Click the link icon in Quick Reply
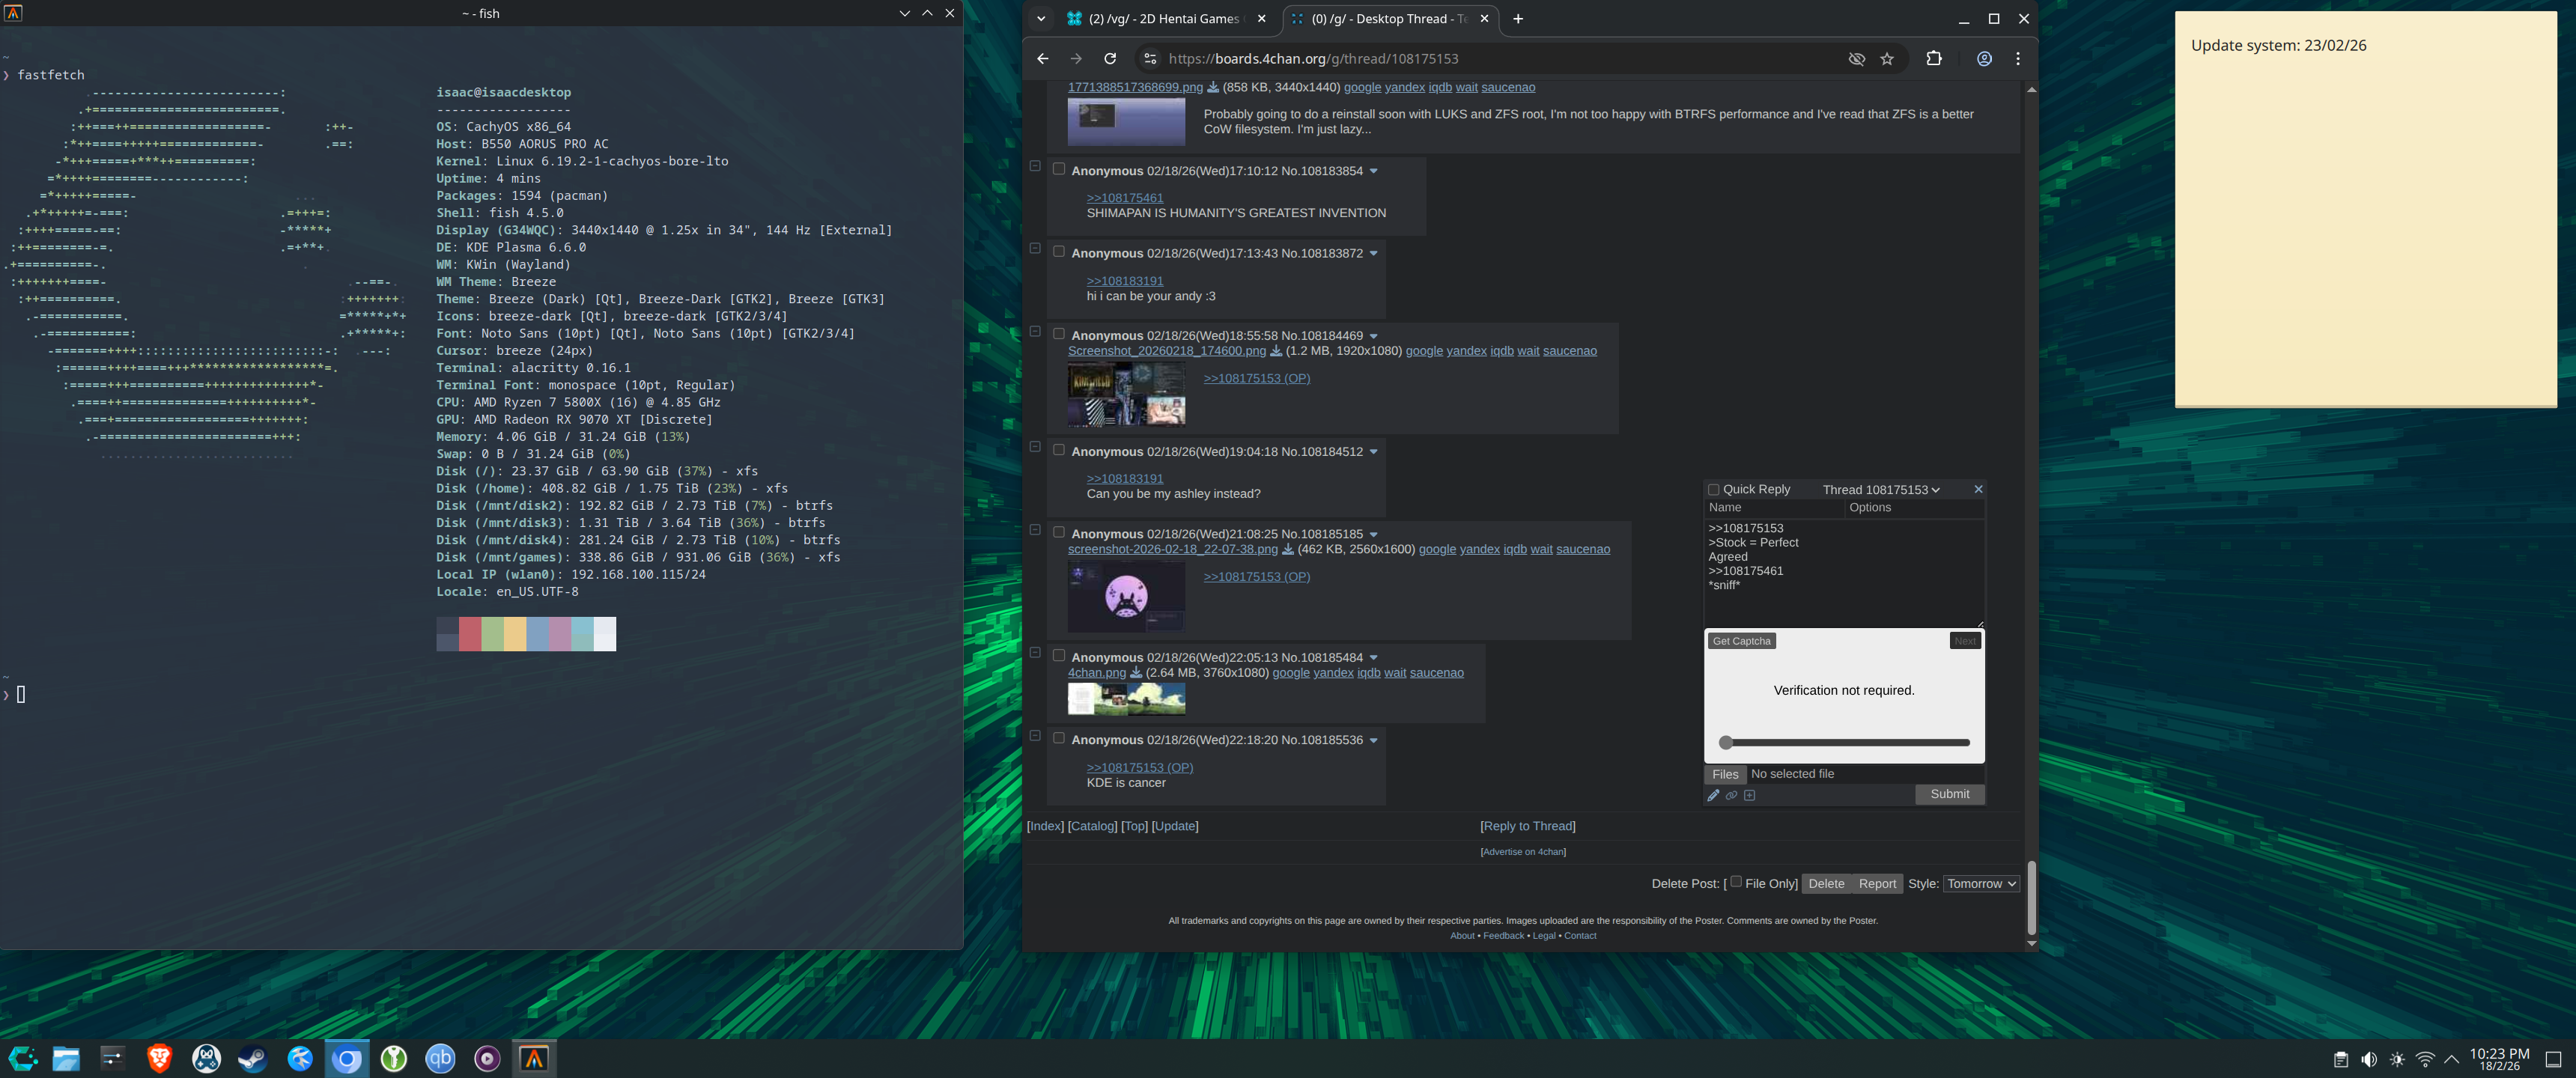Viewport: 2576px width, 1078px height. click(x=1731, y=796)
